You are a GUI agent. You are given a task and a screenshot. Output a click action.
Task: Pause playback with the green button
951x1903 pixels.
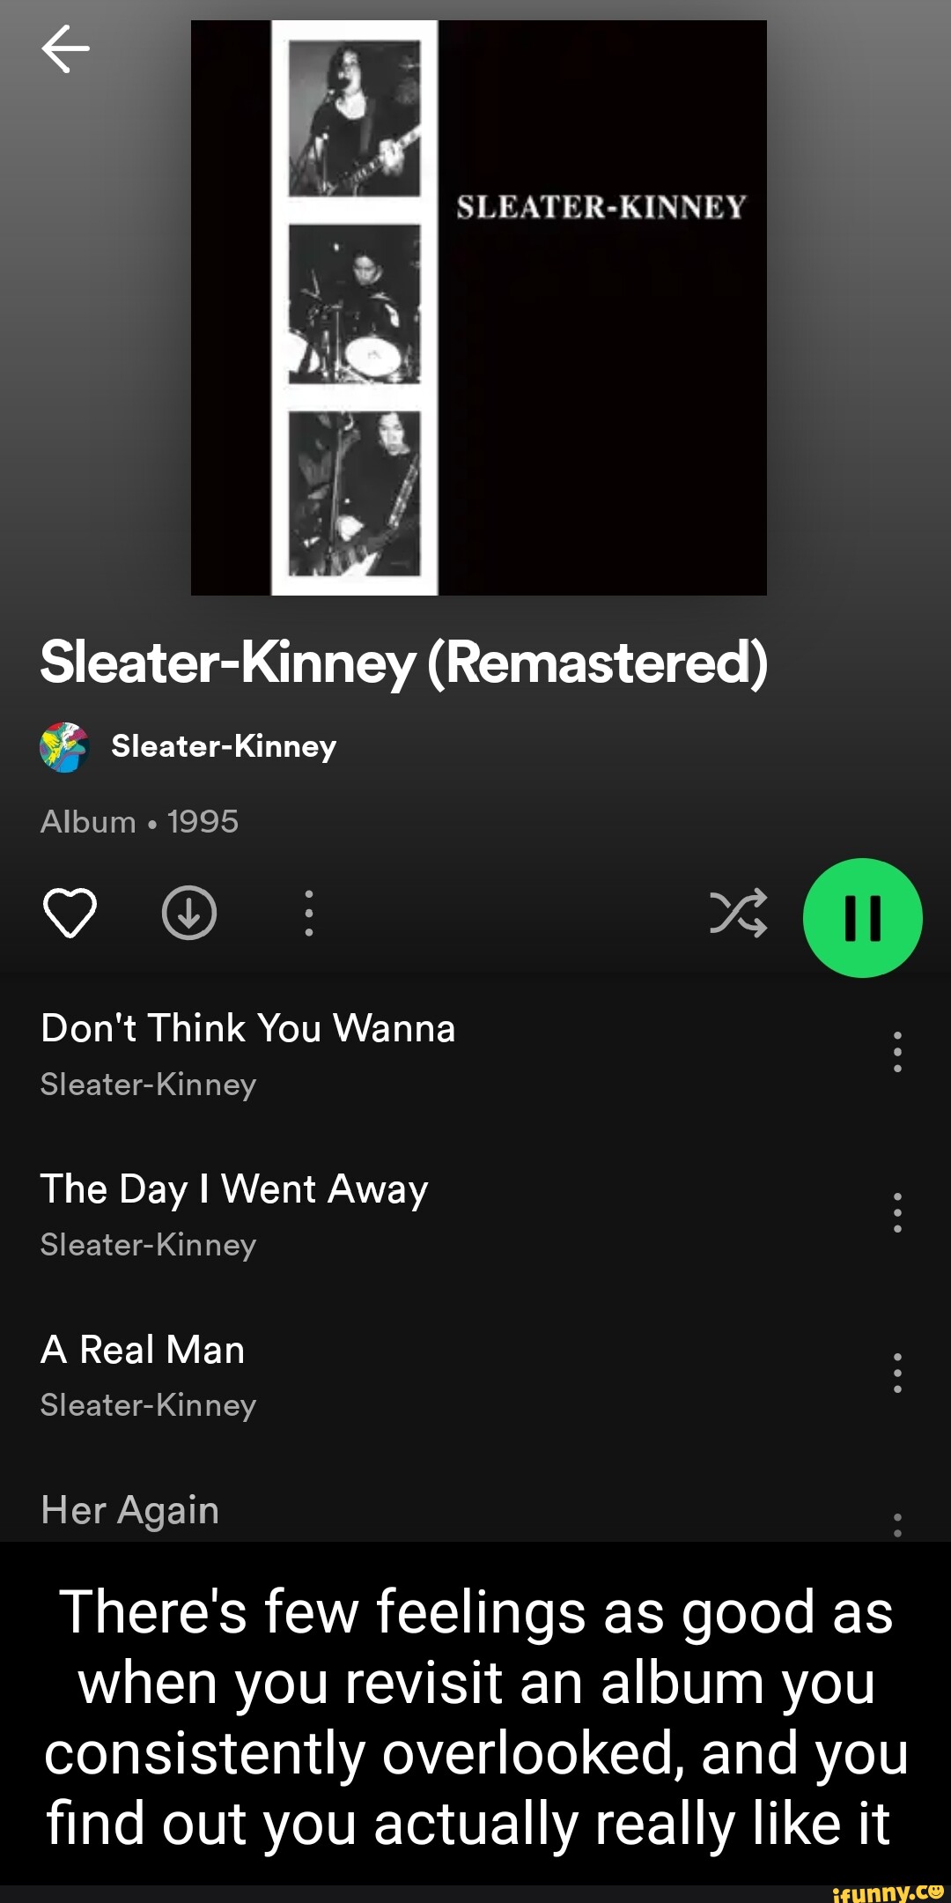[863, 917]
